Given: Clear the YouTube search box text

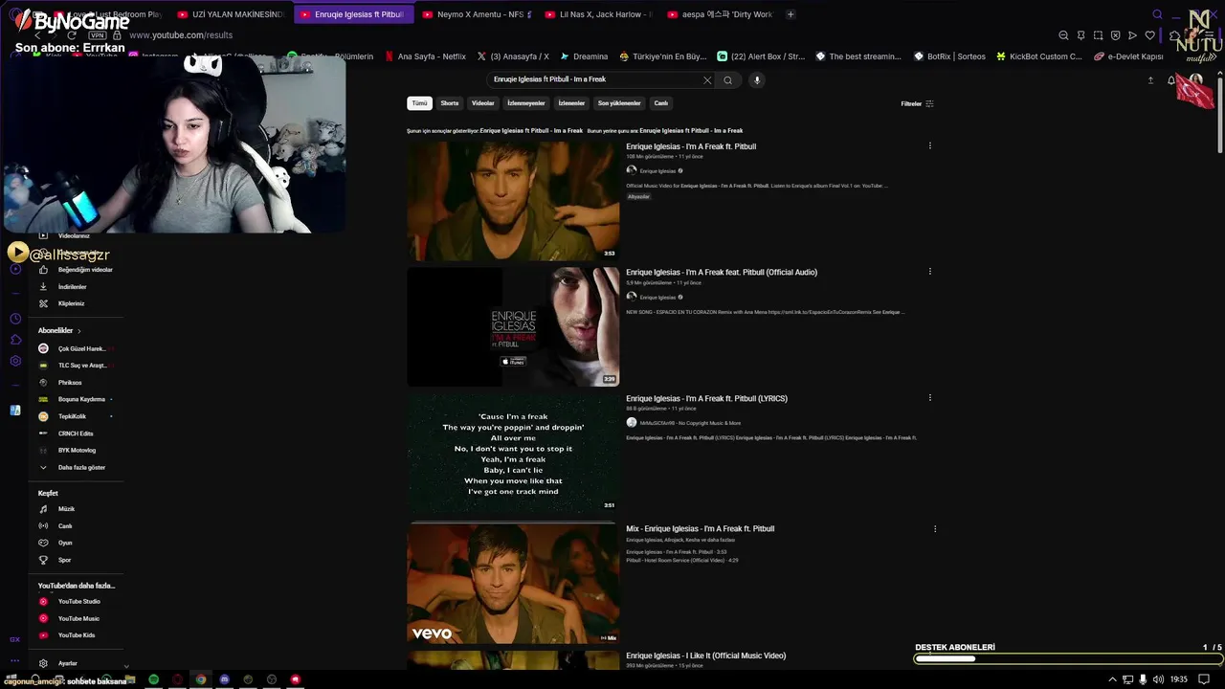Looking at the screenshot, I should (707, 80).
